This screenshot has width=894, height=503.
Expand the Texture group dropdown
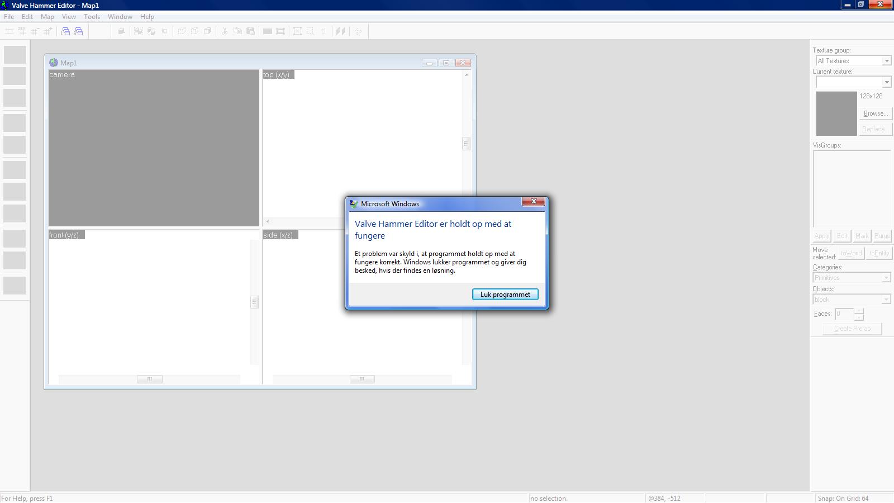[x=886, y=61]
